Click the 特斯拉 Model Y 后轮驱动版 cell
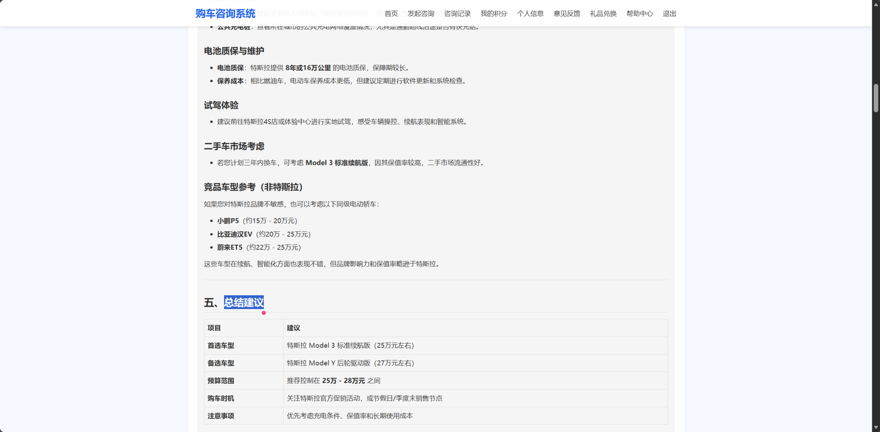Viewport: 880px width, 432px height. pos(475,363)
